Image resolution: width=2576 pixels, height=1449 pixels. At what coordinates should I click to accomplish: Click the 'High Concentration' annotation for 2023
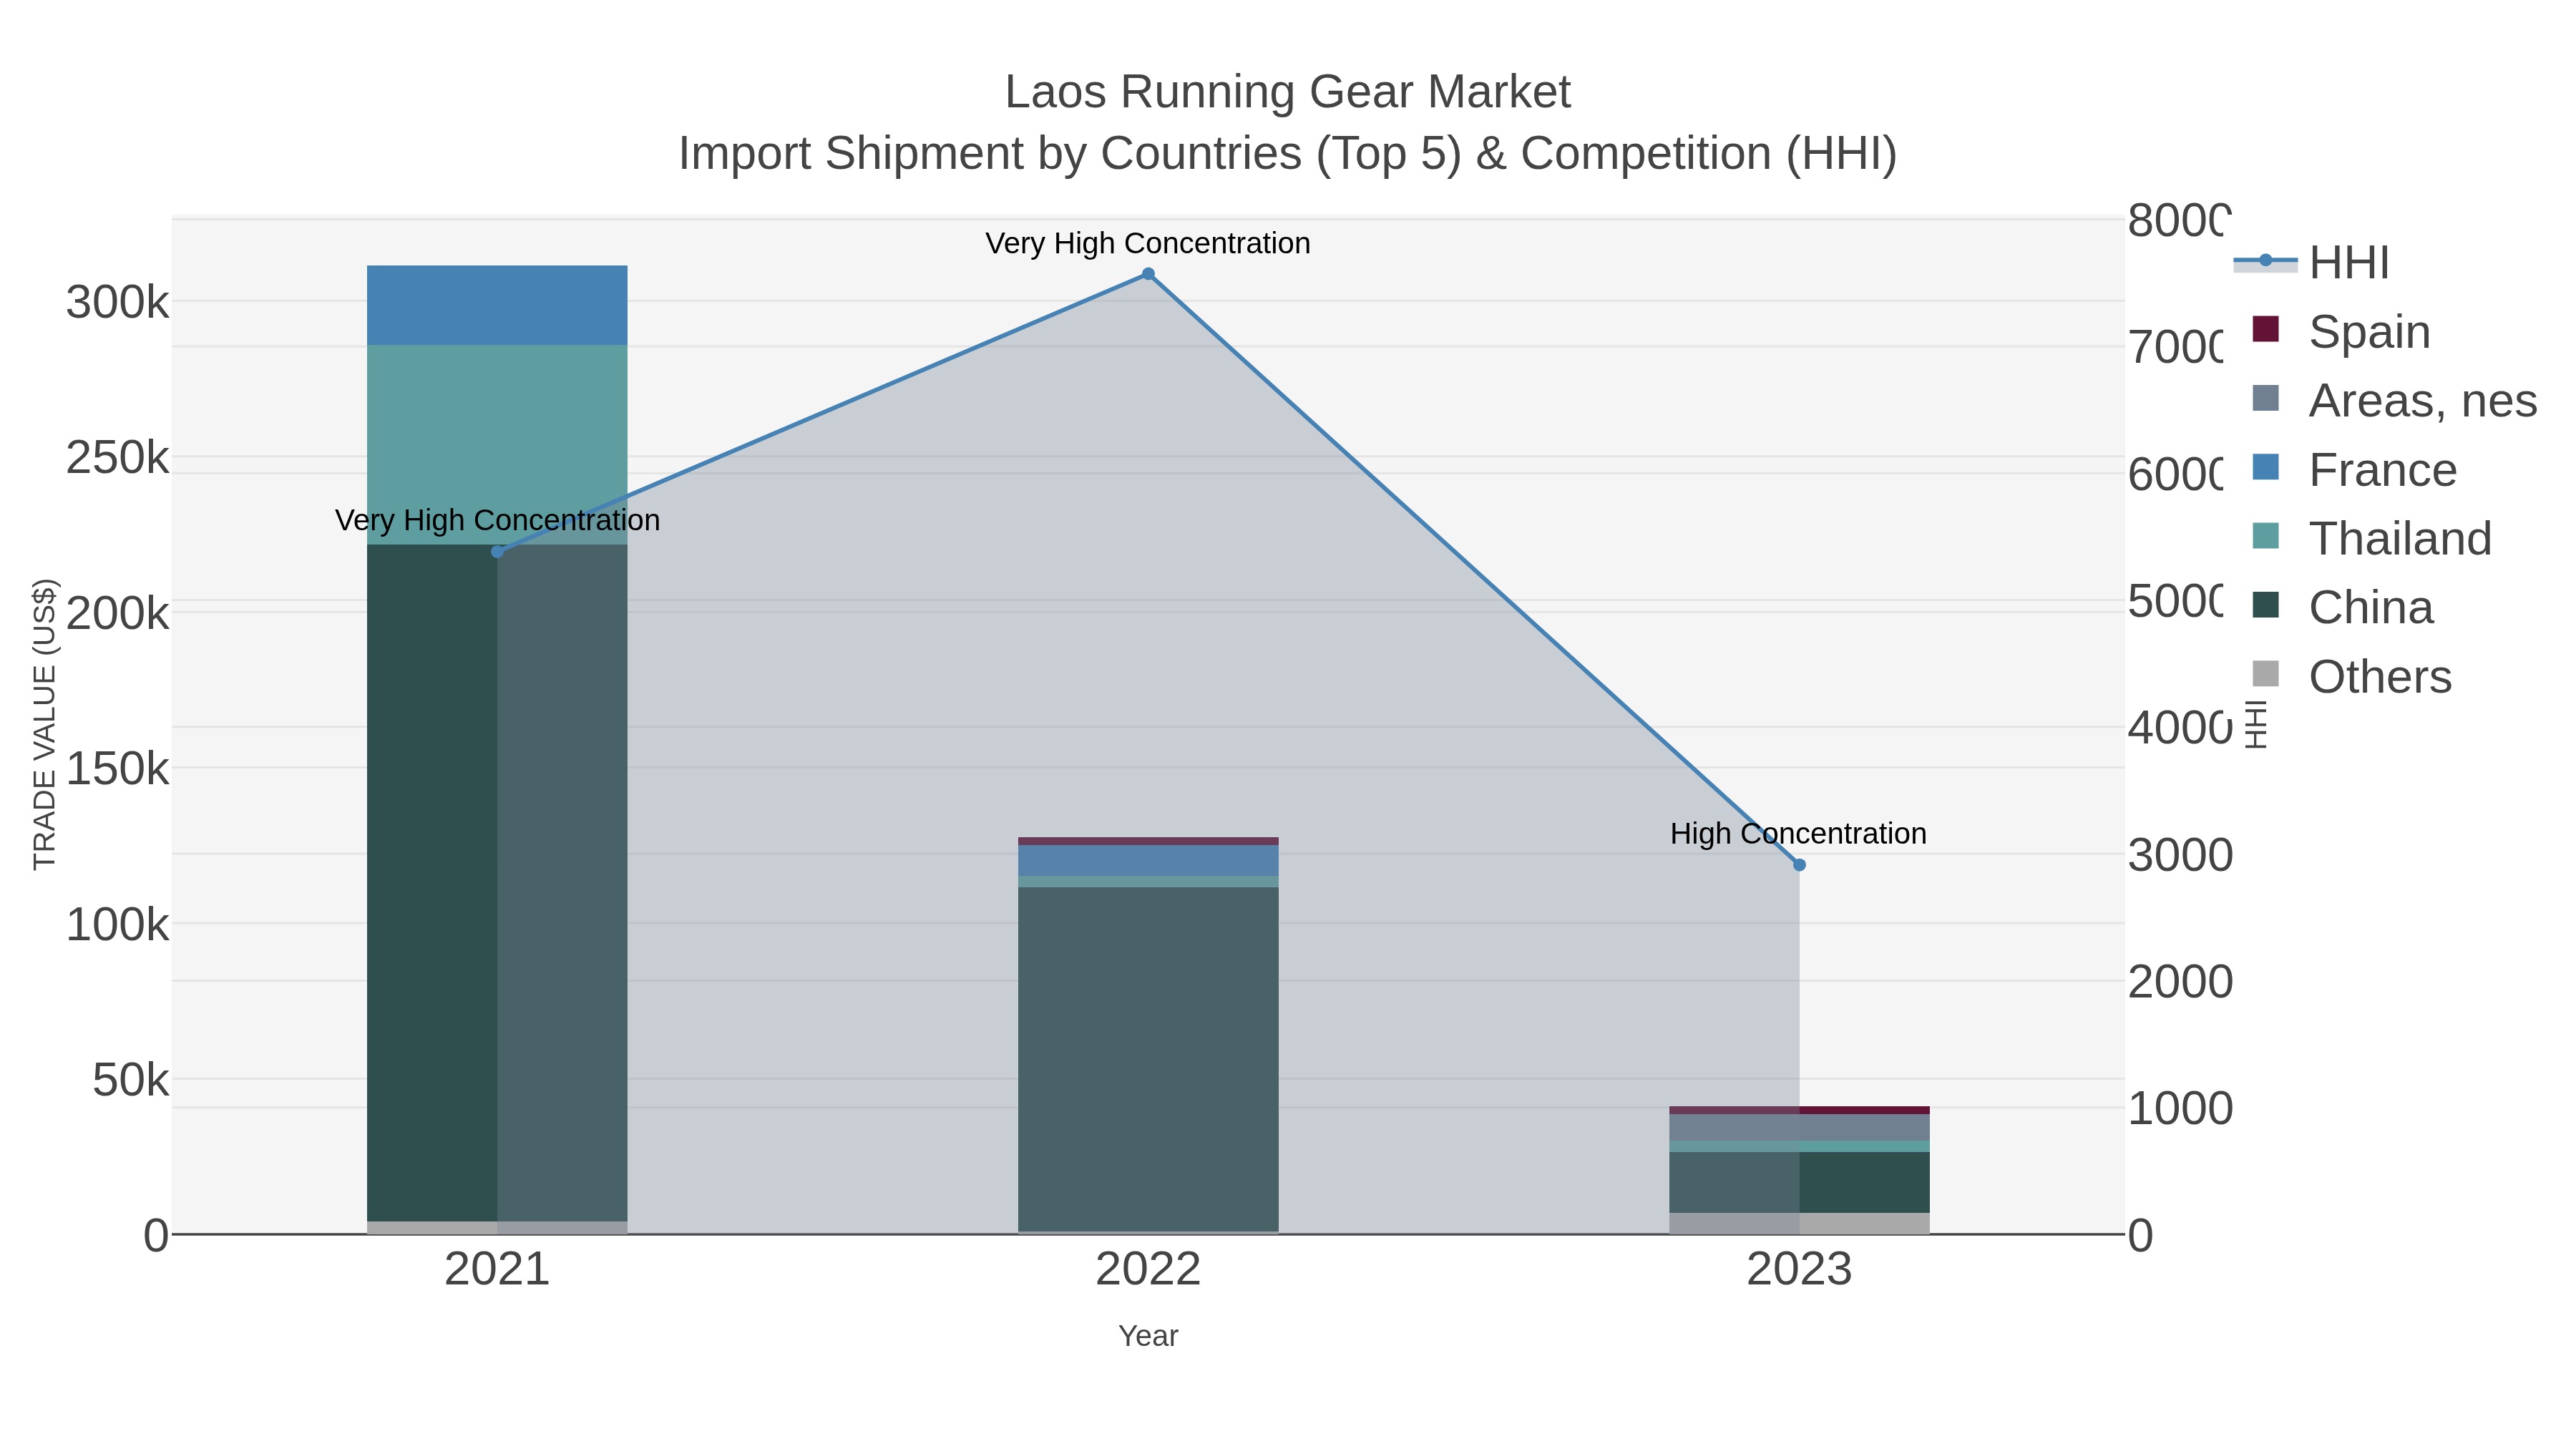pyautogui.click(x=1798, y=834)
